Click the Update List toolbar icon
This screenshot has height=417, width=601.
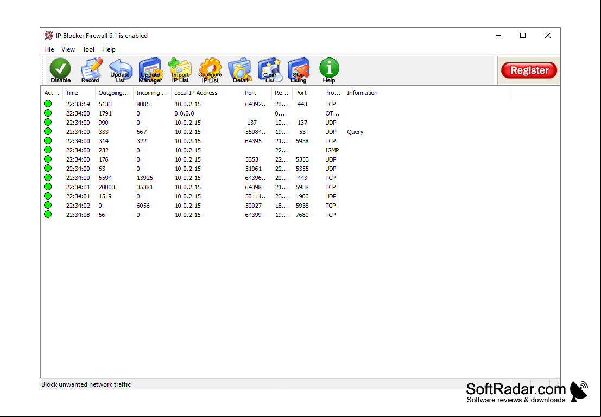pyautogui.click(x=121, y=70)
